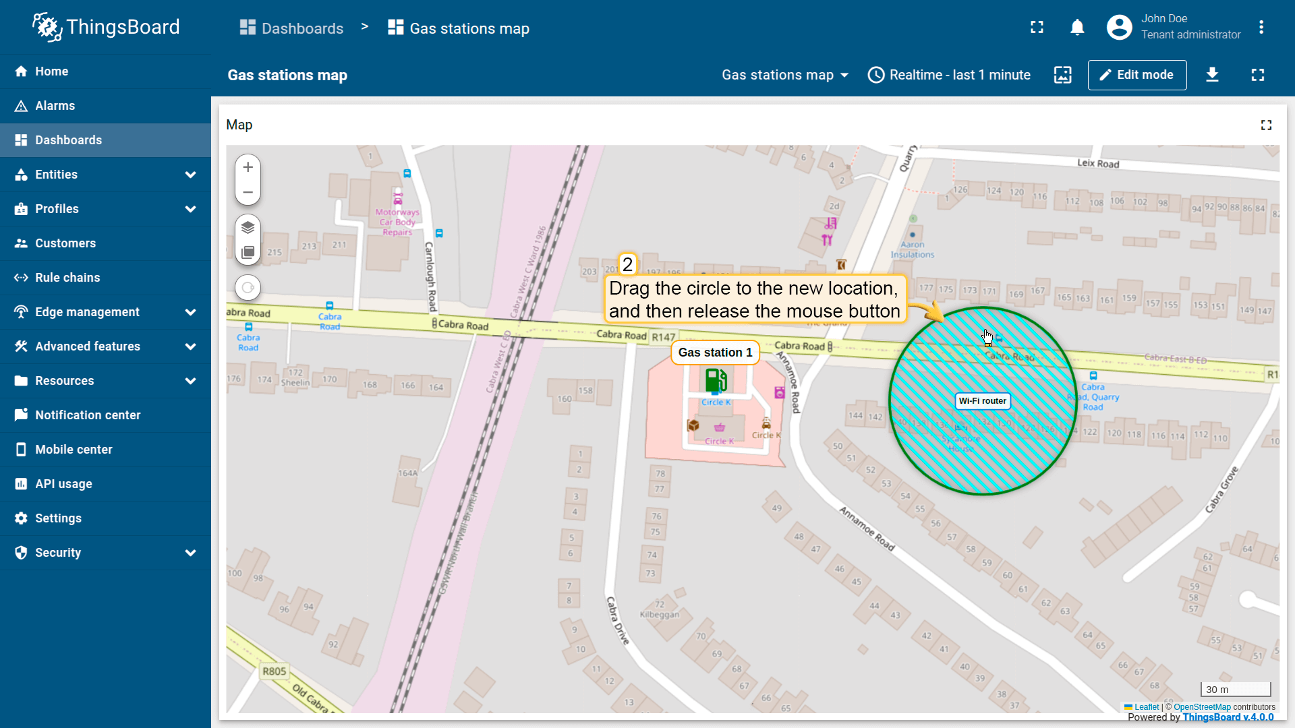This screenshot has height=728, width=1295.
Task: Toggle application fullscreen in top bar
Action: 1037,28
